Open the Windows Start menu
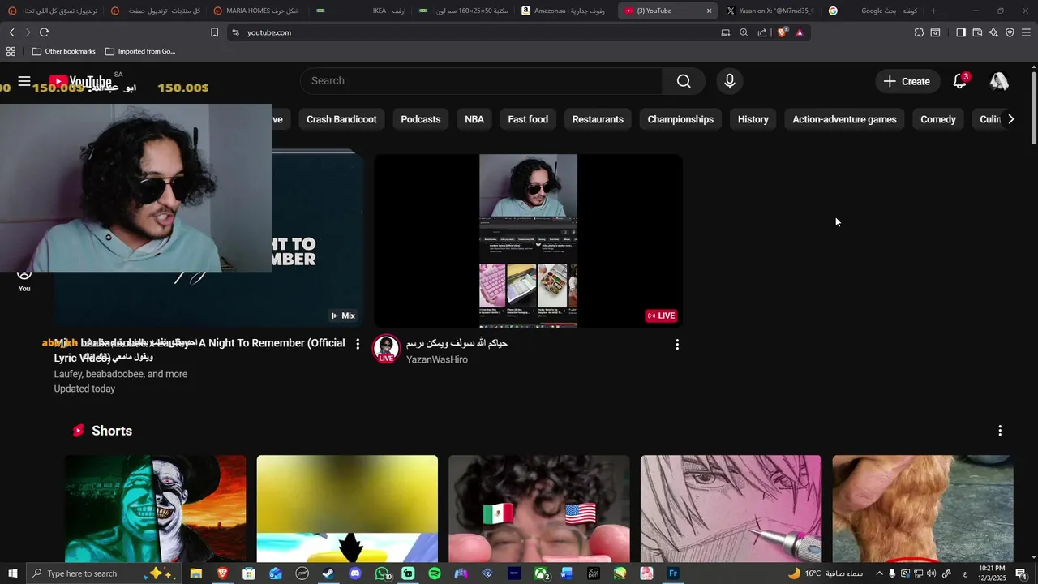The width and height of the screenshot is (1038, 584). coord(12,573)
